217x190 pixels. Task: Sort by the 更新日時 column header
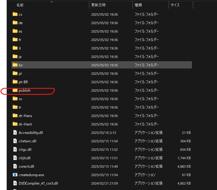(x=98, y=5)
